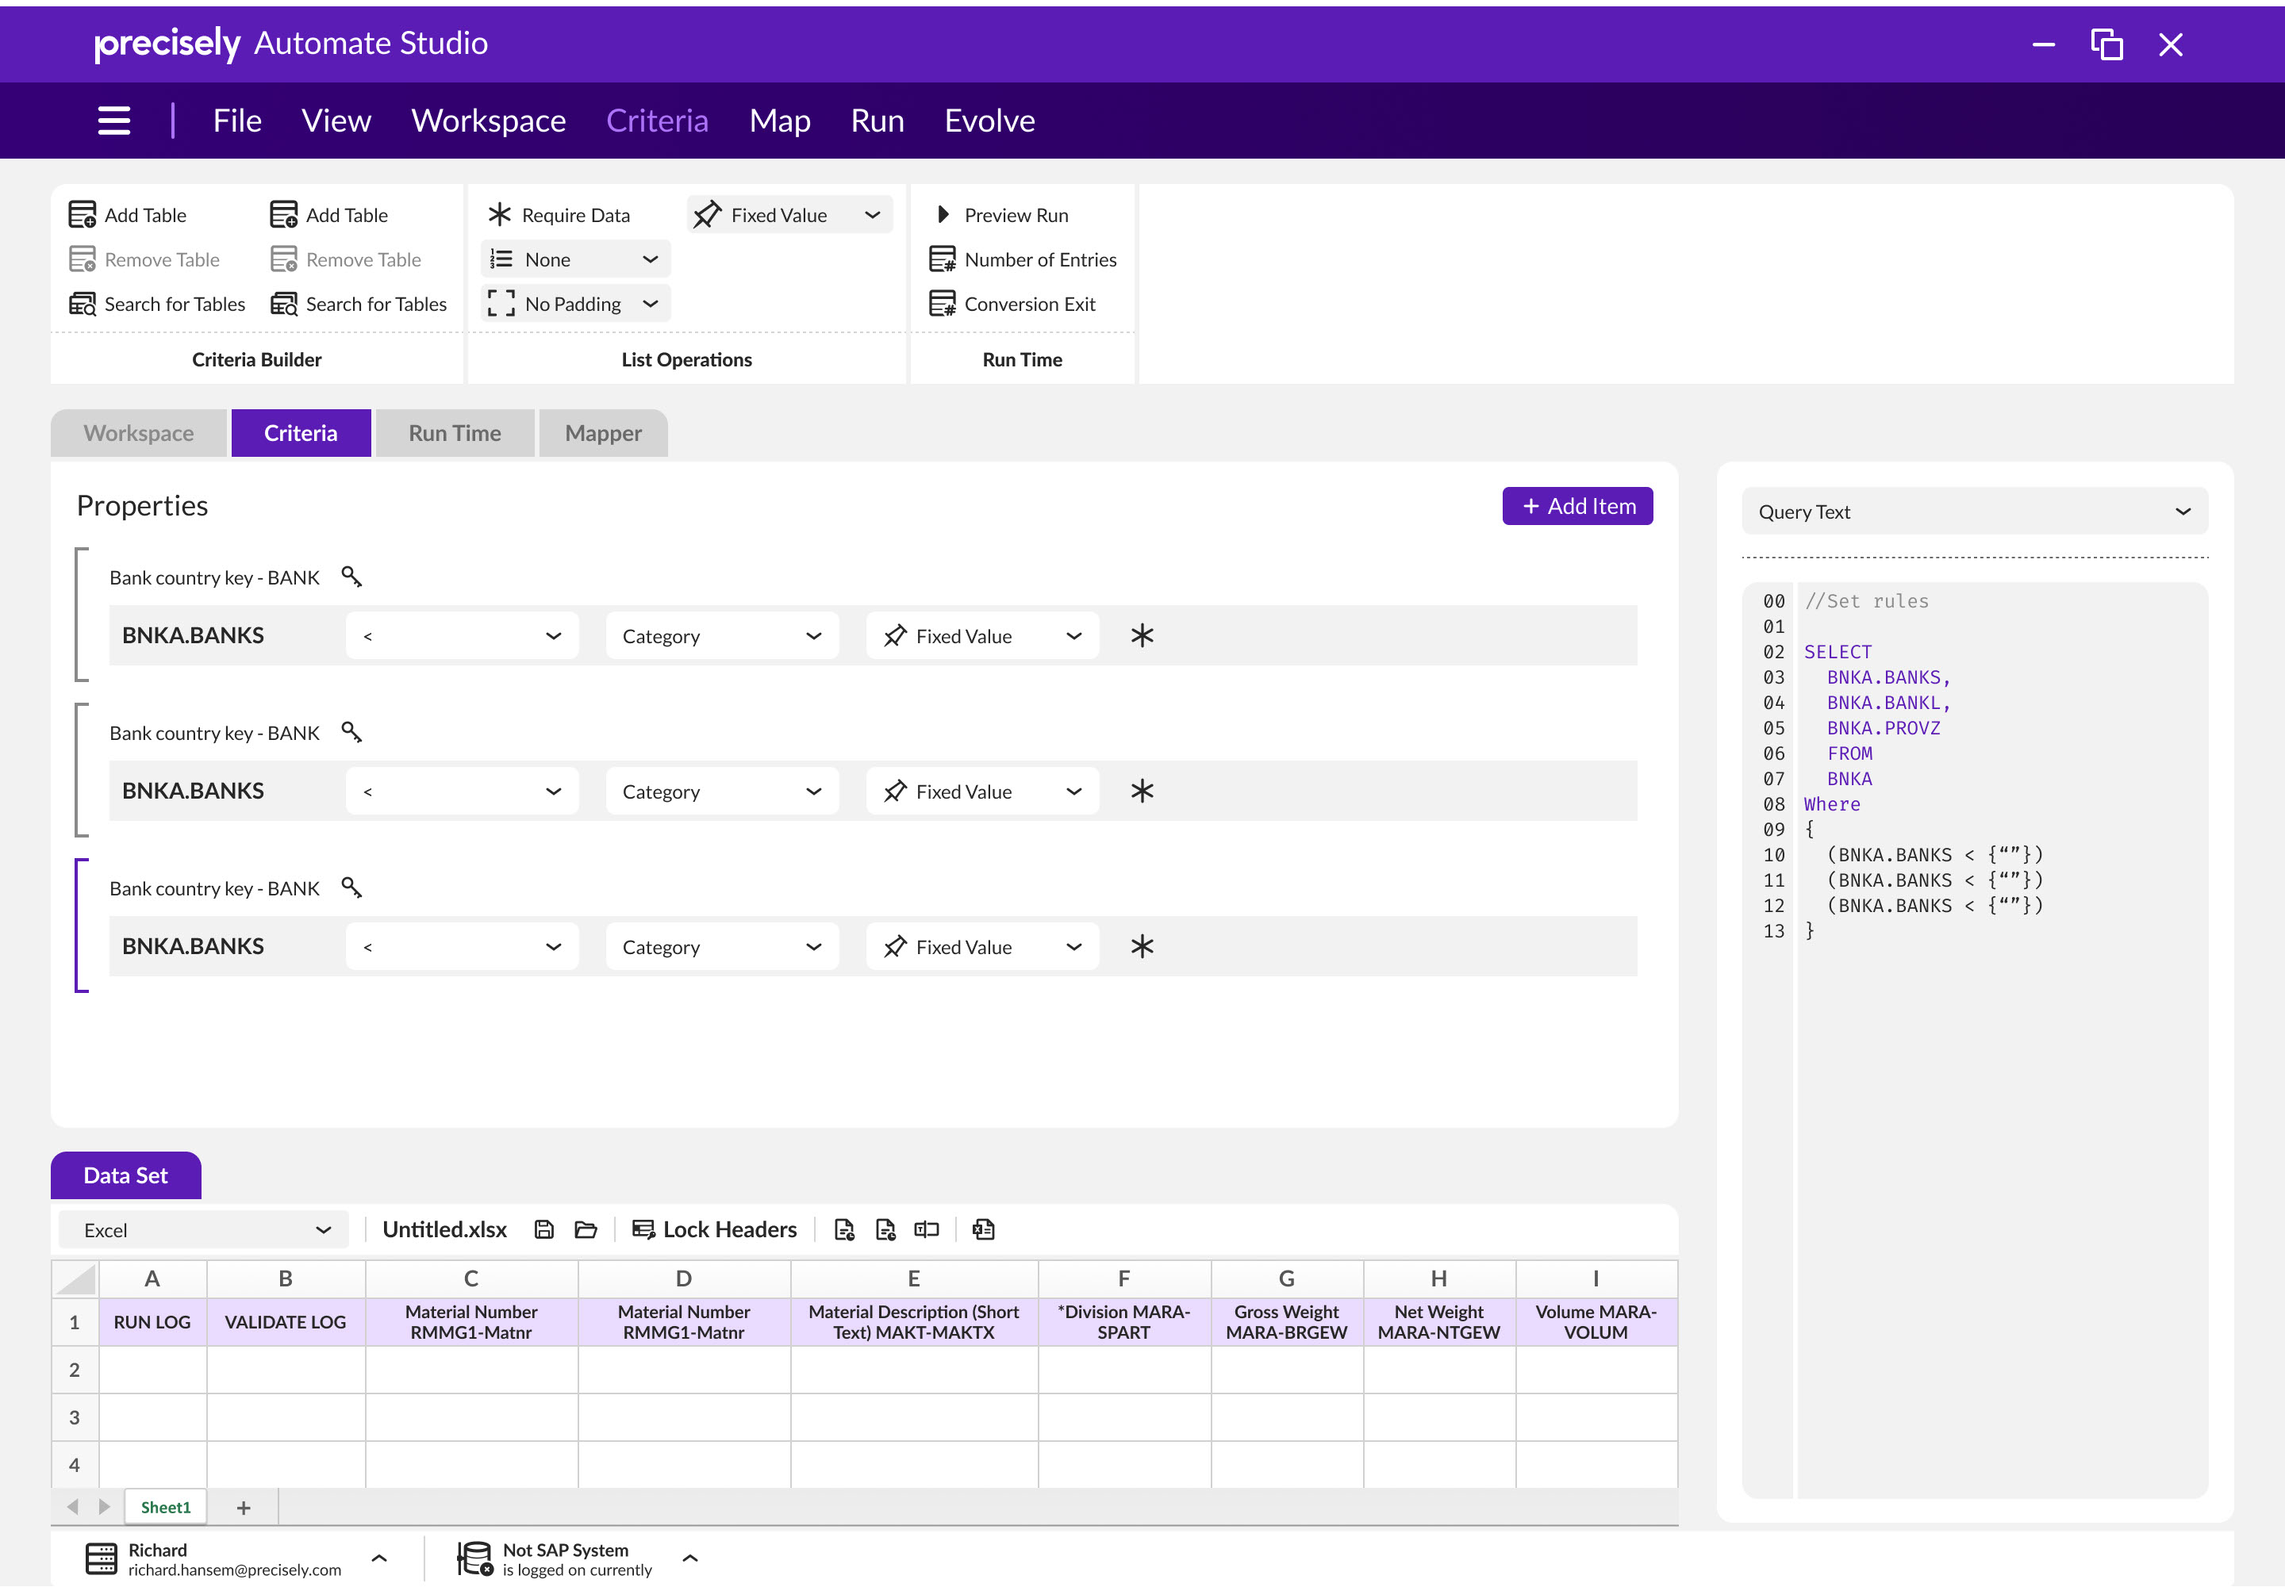Click the rename field icon in the Data Set toolbar
Screen dimensions: 2285x1587
(x=926, y=1230)
